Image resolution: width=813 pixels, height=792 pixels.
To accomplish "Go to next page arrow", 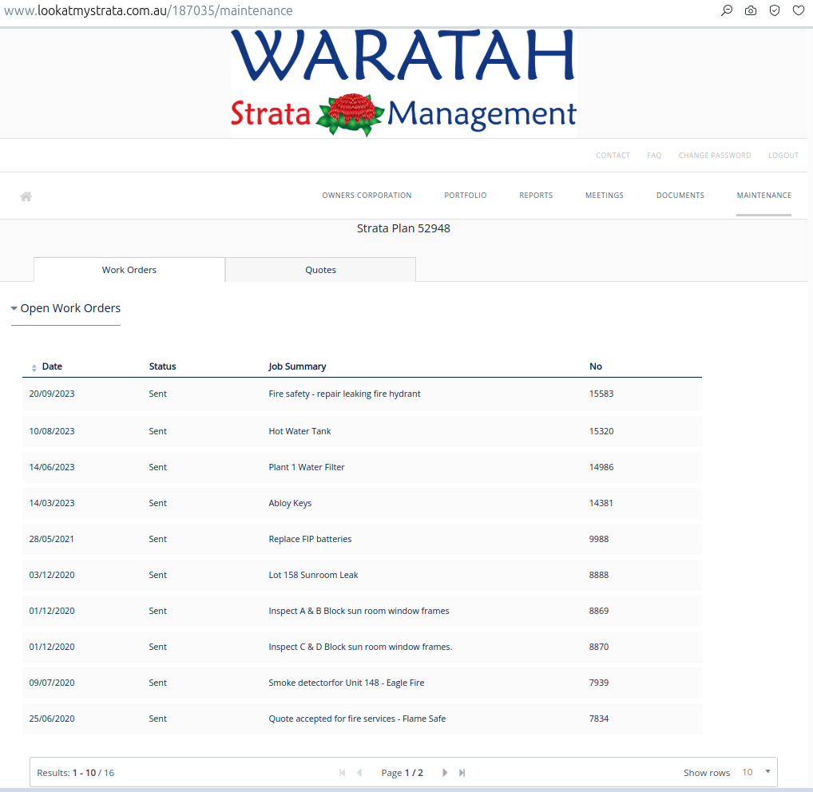I will 445,773.
